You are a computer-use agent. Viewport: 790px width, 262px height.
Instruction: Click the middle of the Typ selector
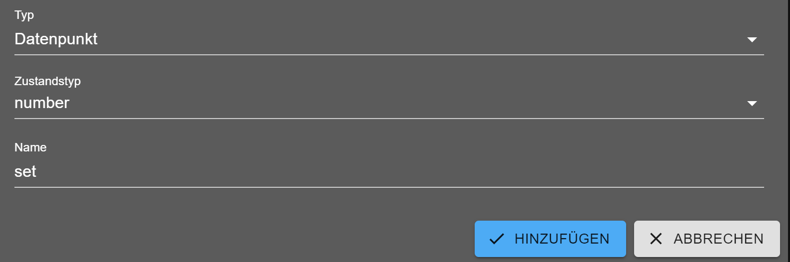pos(389,39)
